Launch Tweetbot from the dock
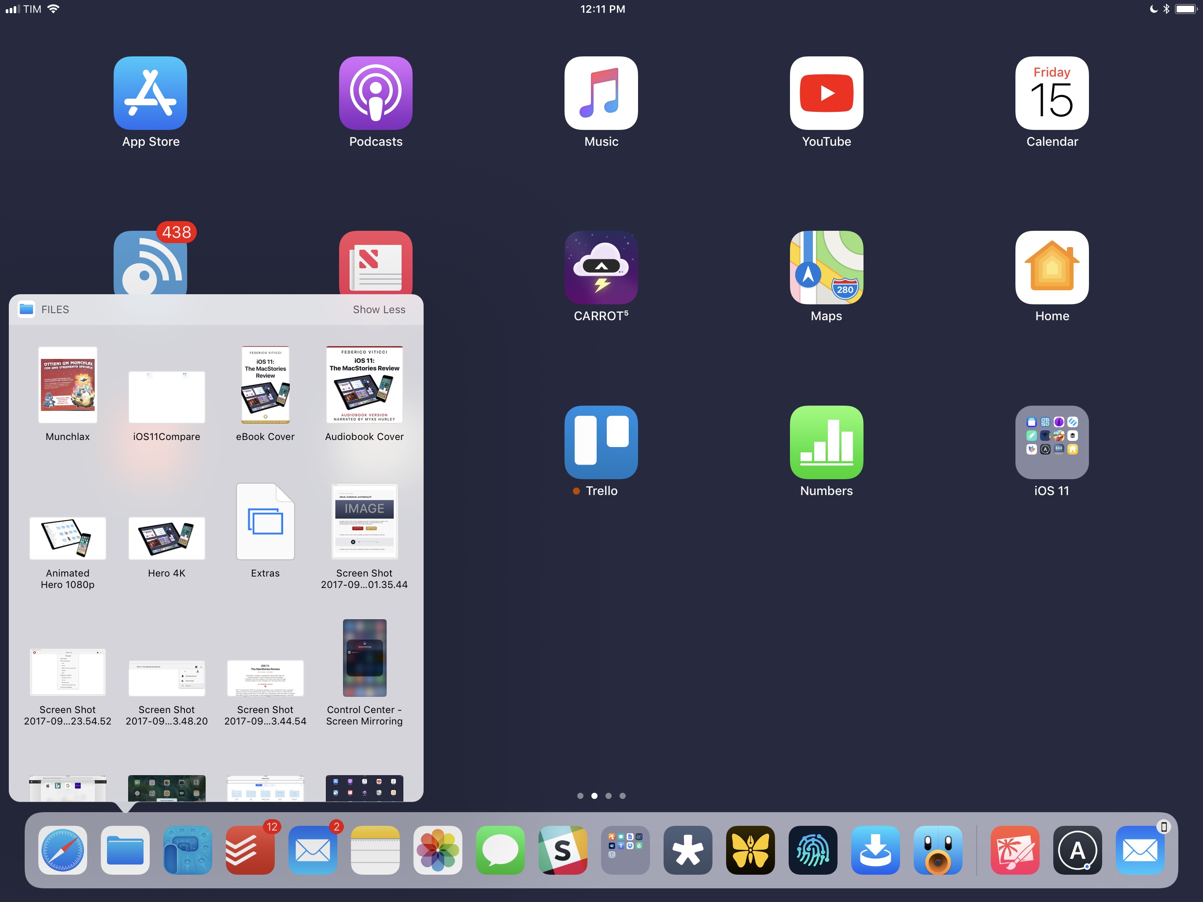 tap(938, 850)
